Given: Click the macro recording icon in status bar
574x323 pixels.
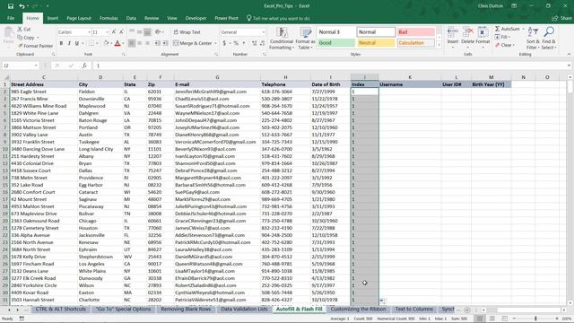Looking at the screenshot, I should [x=22, y=319].
